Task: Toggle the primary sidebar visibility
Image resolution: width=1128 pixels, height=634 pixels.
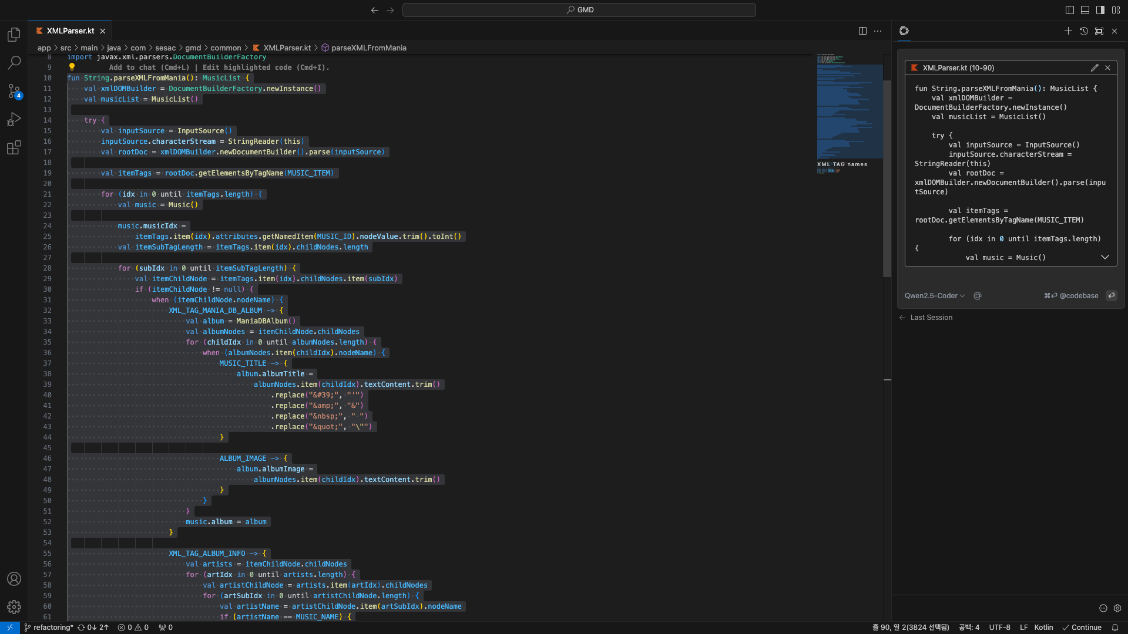Action: pyautogui.click(x=1069, y=10)
